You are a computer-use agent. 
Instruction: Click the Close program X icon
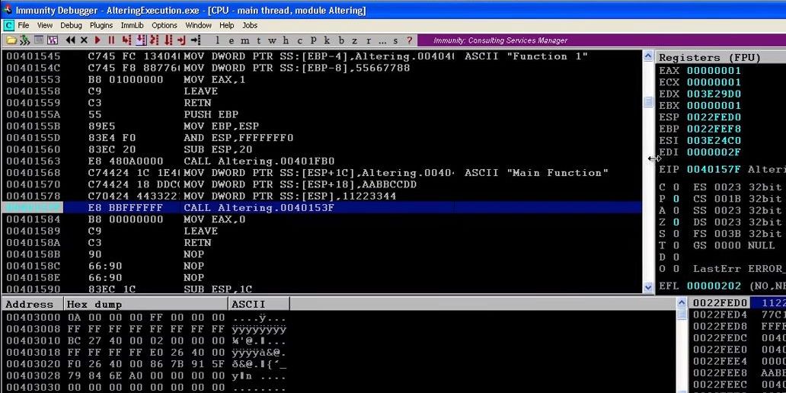tap(85, 40)
